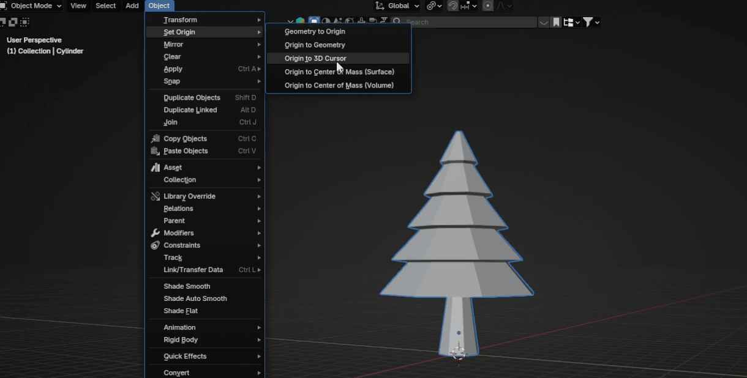Viewport: 747px width, 378px height.
Task: Choose Origin to 3D Cursor
Action: tap(315, 59)
